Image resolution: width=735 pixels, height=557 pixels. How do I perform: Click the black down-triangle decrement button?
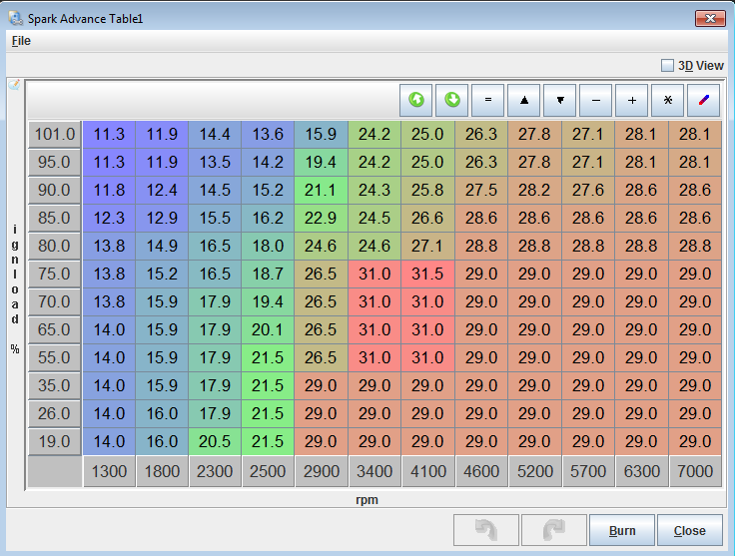click(x=560, y=100)
